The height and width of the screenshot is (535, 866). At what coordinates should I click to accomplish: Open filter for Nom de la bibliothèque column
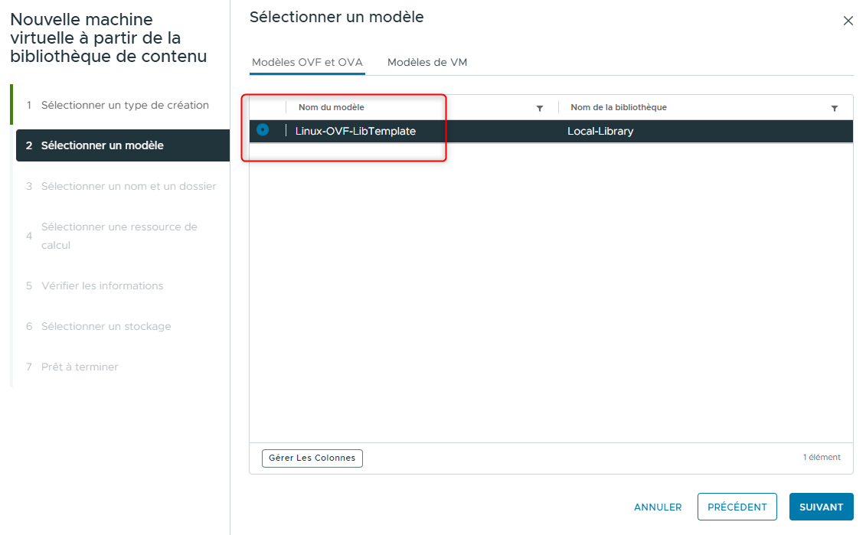[834, 109]
